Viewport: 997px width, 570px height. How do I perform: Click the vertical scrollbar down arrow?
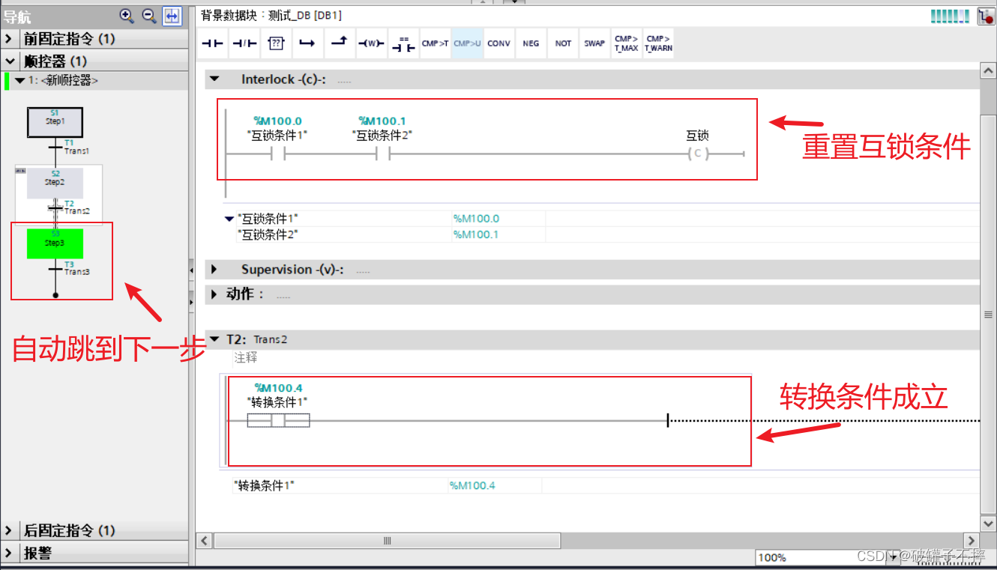tap(988, 524)
